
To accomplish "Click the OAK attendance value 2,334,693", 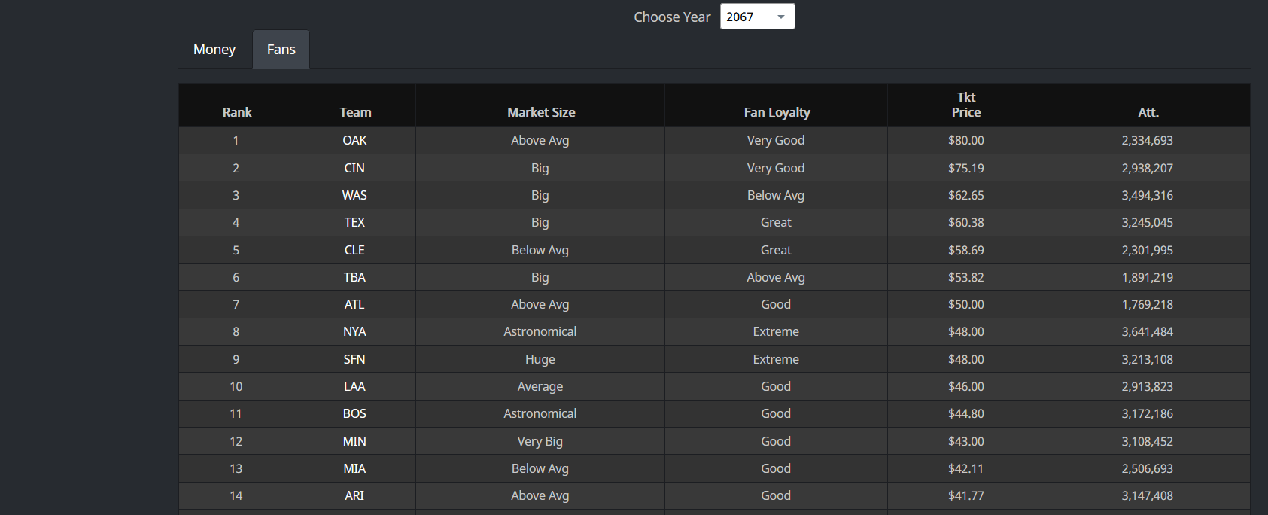I will pos(1147,141).
